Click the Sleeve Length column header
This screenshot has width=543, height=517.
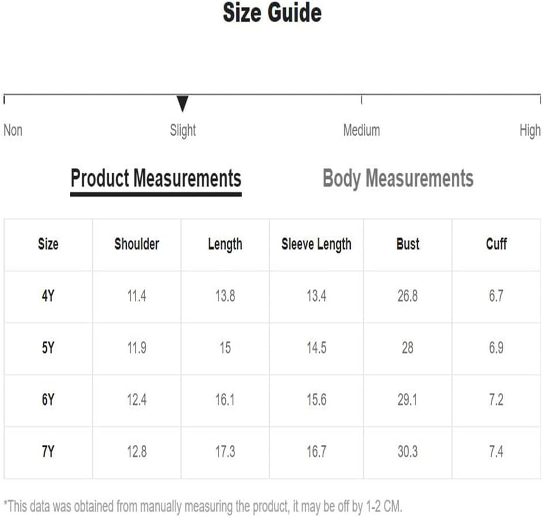pyautogui.click(x=316, y=244)
